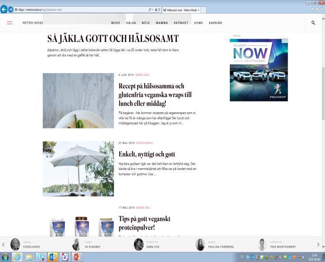Open Internet Explorer from the taskbar
The width and height of the screenshot is (325, 262).
tap(18, 257)
